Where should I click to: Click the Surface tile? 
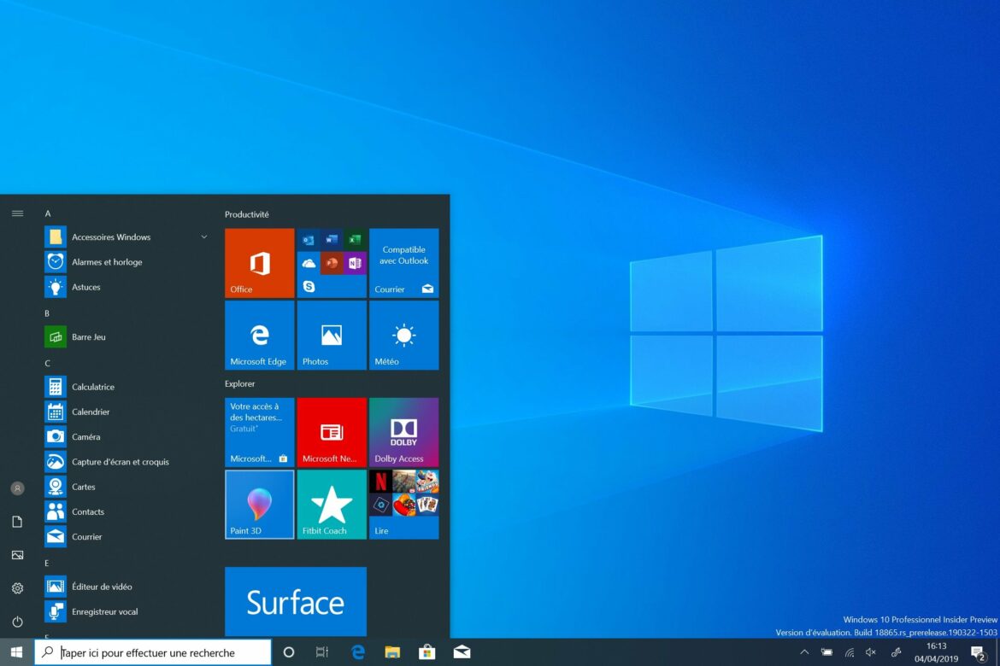point(295,601)
